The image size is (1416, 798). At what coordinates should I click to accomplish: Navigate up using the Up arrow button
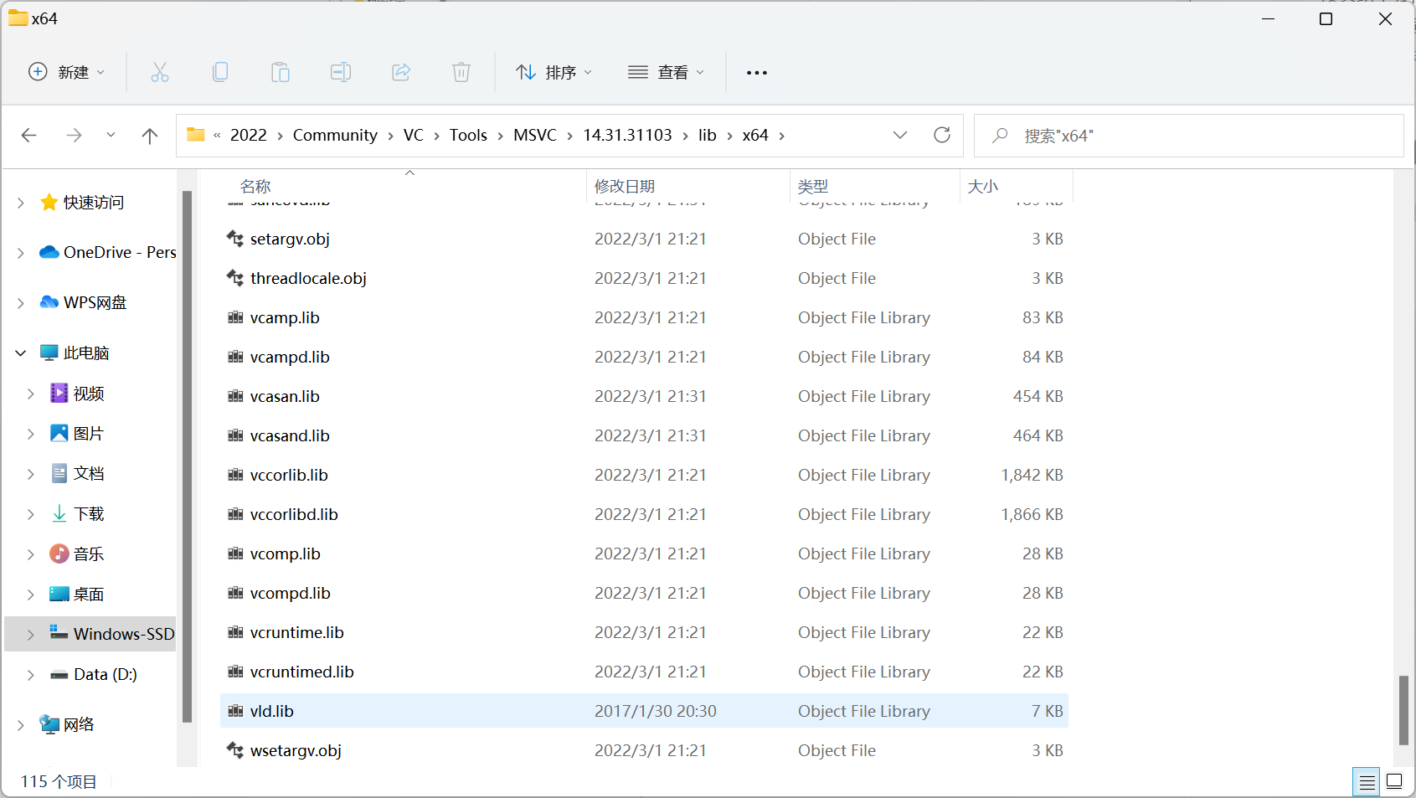tap(150, 135)
